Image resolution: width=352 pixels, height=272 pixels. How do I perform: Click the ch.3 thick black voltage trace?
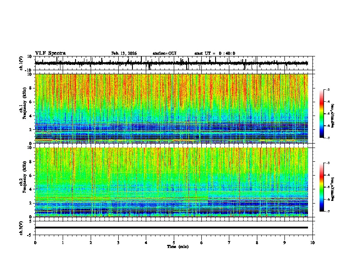172,228
